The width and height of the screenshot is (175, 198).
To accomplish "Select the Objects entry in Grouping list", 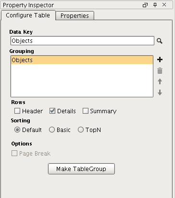I will tap(82, 60).
